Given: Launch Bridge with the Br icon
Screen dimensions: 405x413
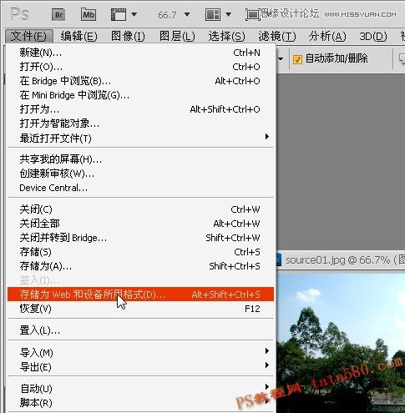Looking at the screenshot, I should (58, 14).
